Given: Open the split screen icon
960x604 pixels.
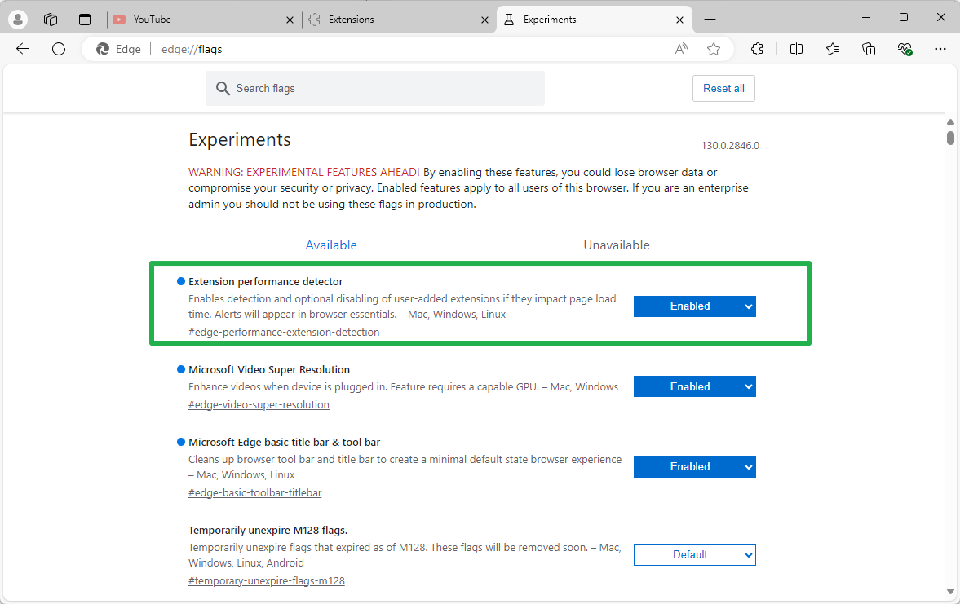Looking at the screenshot, I should click(x=796, y=49).
